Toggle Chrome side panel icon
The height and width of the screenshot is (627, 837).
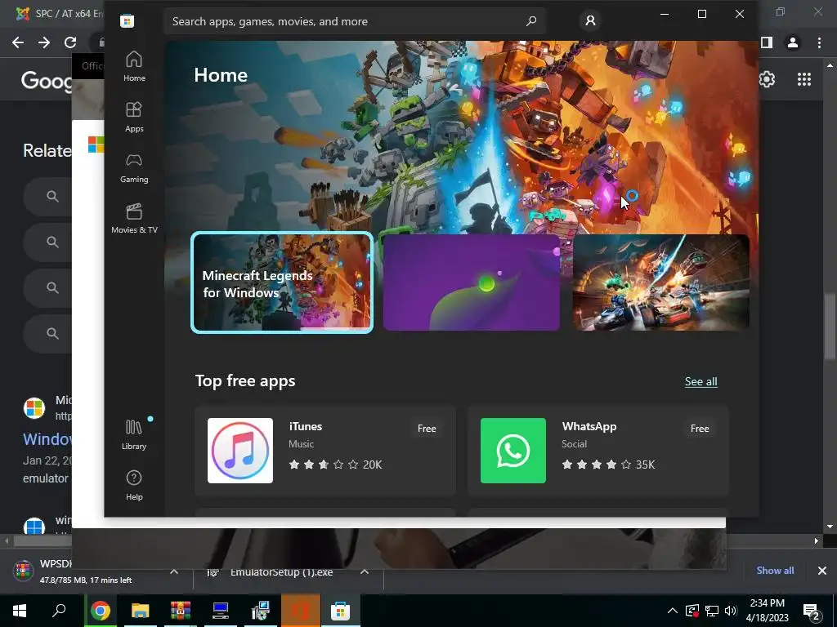pos(767,42)
